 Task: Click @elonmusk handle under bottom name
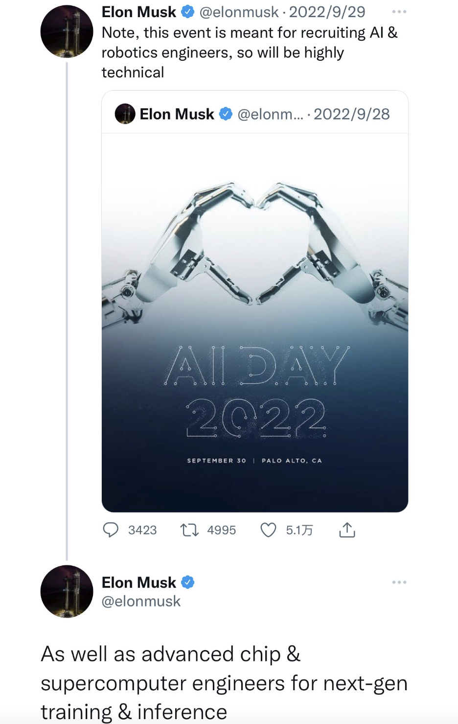pos(141,601)
